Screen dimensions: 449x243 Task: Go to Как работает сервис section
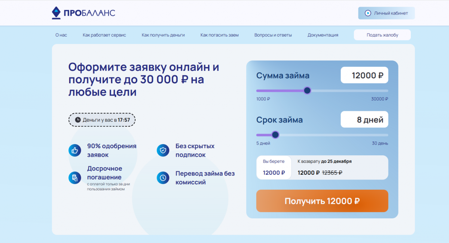point(104,35)
